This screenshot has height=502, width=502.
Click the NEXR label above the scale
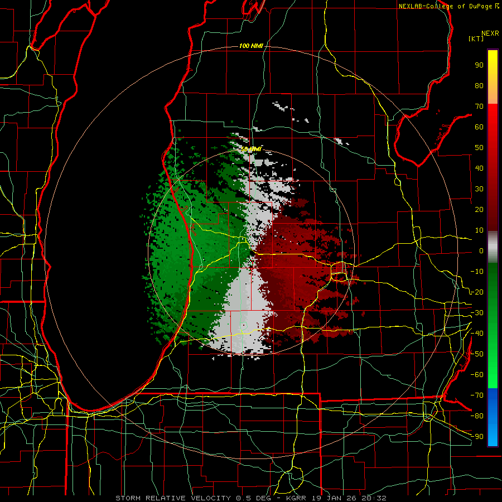pos(490,33)
